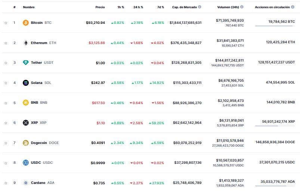This screenshot has width=300, height=191.
Task: Open info icon beside Volumen (24h)
Action: 242,7
